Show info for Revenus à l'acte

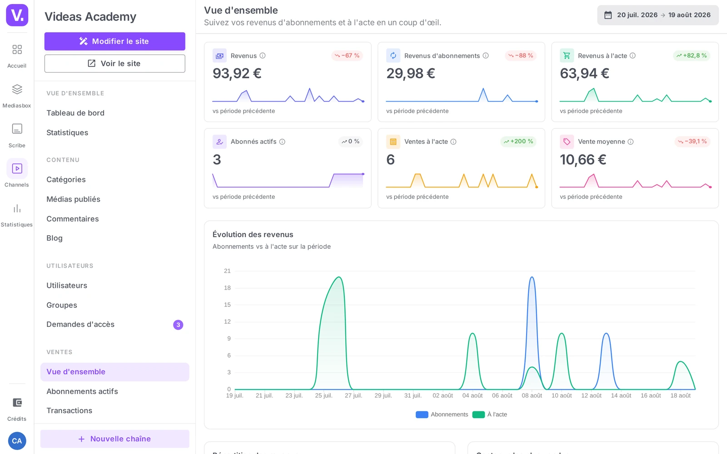[632, 56]
